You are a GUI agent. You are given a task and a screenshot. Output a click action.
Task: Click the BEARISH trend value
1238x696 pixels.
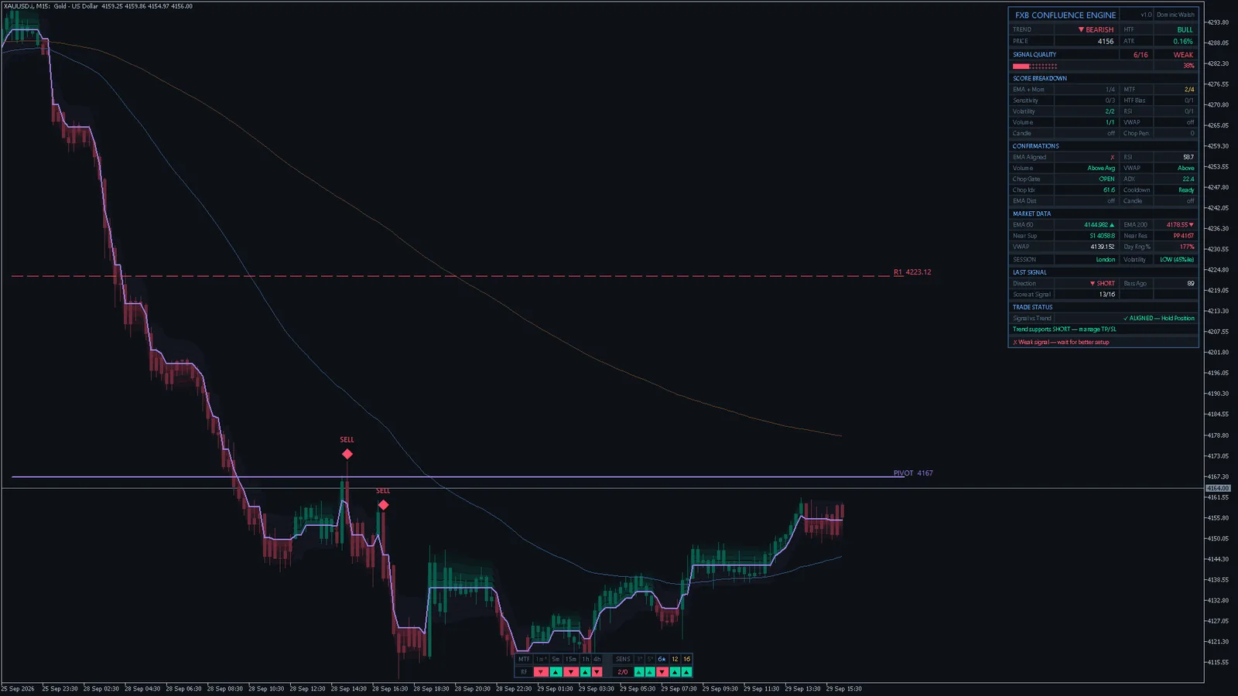coord(1096,29)
